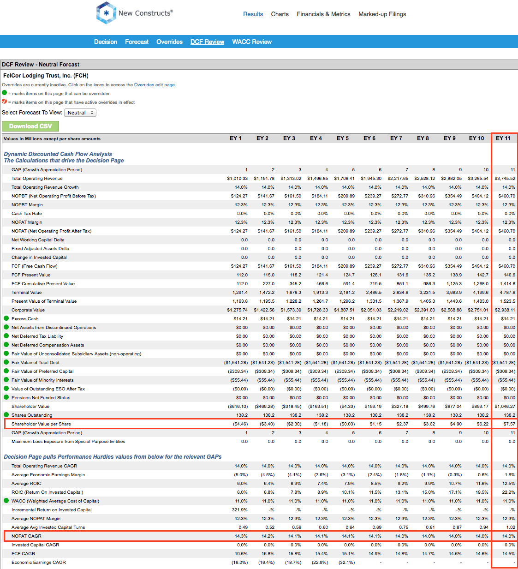The width and height of the screenshot is (518, 569).
Task: Open override for Net Assets from Discontinued Operations
Action: click(6, 327)
